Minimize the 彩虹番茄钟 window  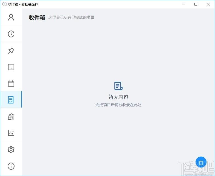(x=184, y=4)
